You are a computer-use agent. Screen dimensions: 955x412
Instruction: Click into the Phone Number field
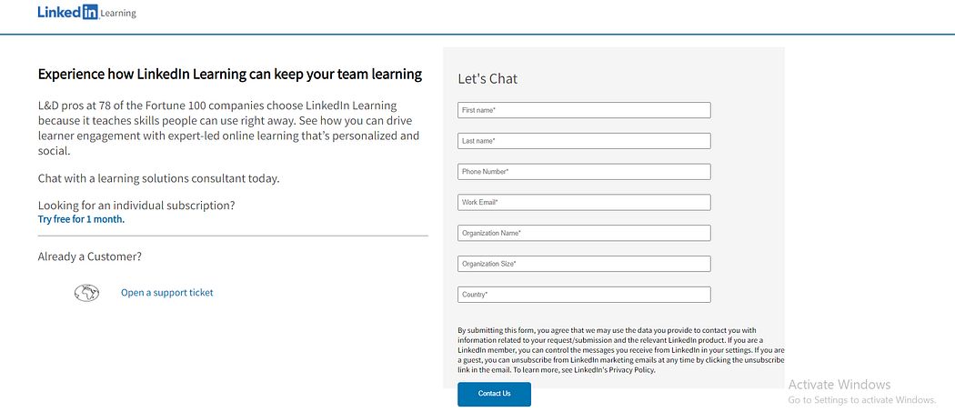(584, 172)
